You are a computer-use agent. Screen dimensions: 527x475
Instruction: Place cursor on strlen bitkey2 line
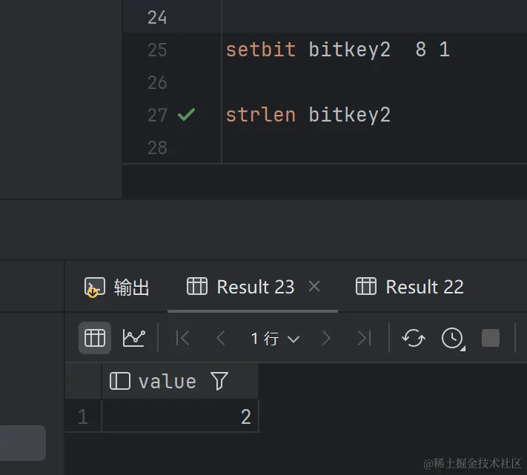[308, 115]
